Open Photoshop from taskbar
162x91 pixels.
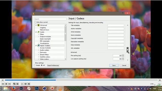click(37, 88)
